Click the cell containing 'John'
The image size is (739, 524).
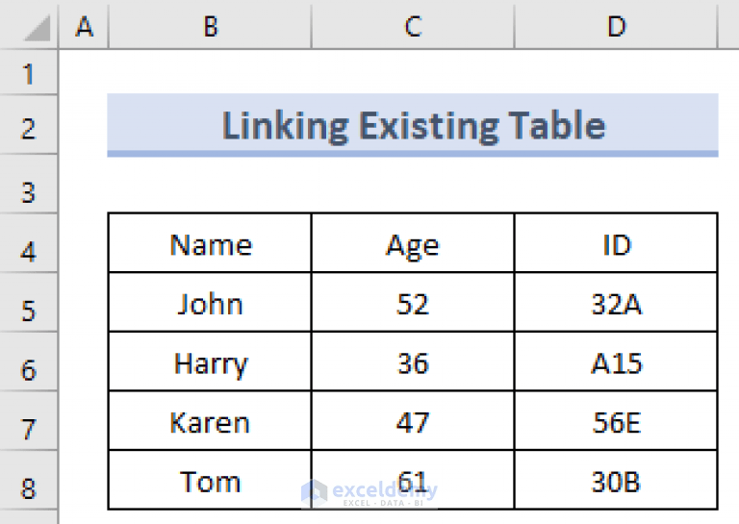[210, 302]
